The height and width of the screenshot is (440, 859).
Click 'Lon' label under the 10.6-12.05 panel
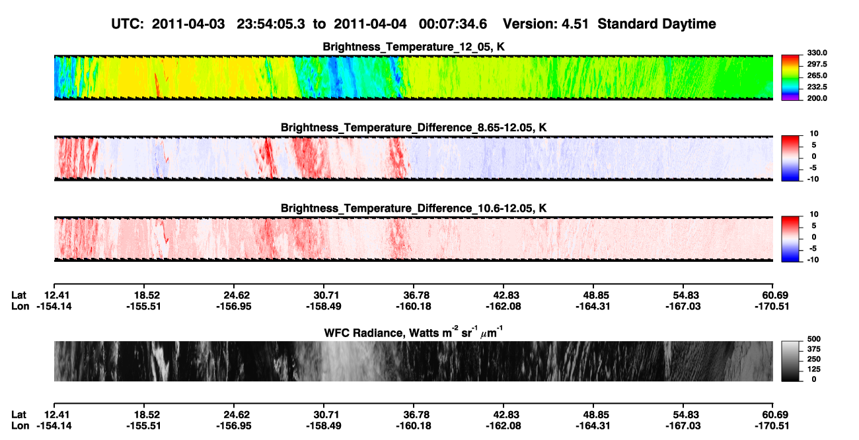20,306
